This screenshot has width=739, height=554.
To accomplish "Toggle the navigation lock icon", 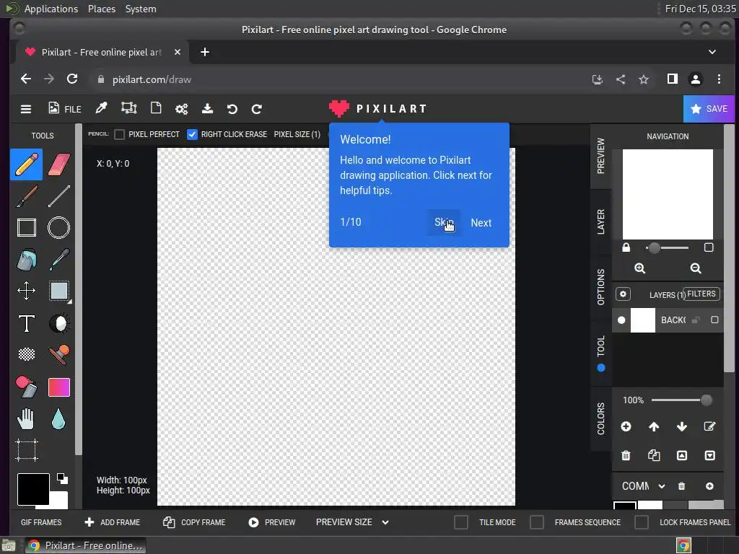I will (626, 247).
